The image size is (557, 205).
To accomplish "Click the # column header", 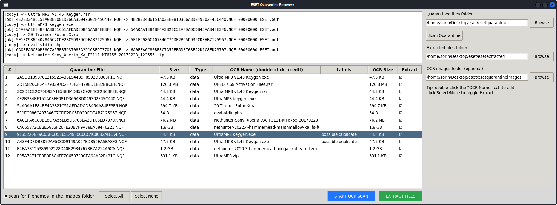I will click(x=10, y=70).
